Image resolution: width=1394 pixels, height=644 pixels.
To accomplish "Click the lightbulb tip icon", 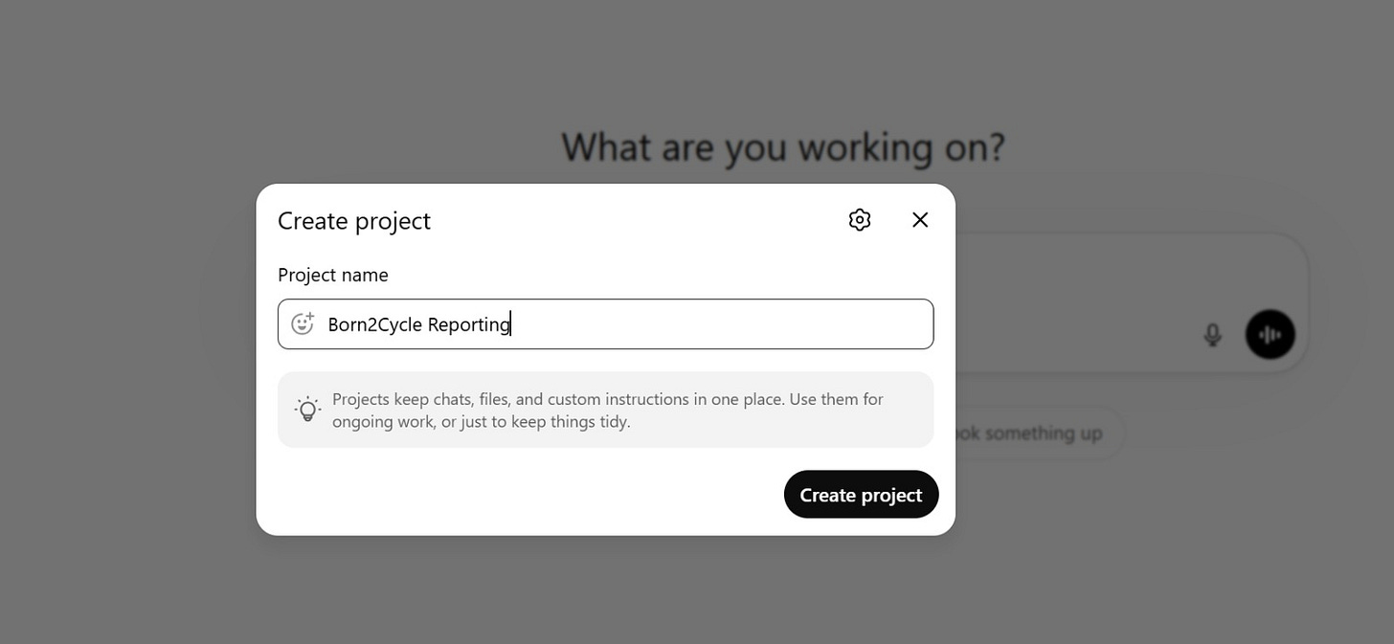I will [307, 410].
